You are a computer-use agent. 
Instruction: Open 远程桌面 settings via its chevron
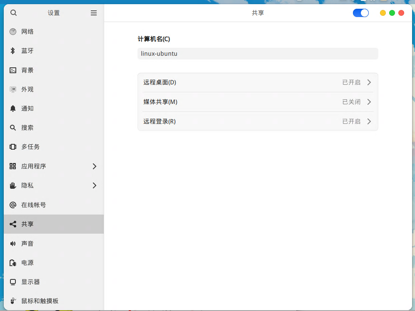[x=369, y=82]
